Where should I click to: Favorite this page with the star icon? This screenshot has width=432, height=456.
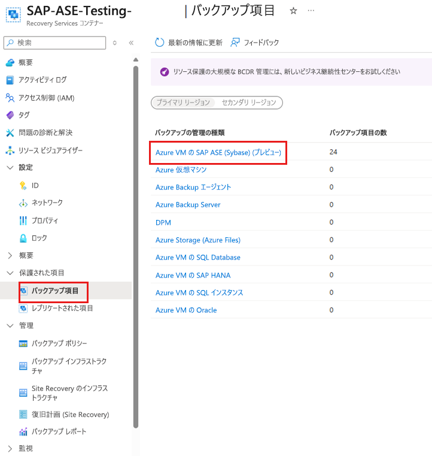294,11
